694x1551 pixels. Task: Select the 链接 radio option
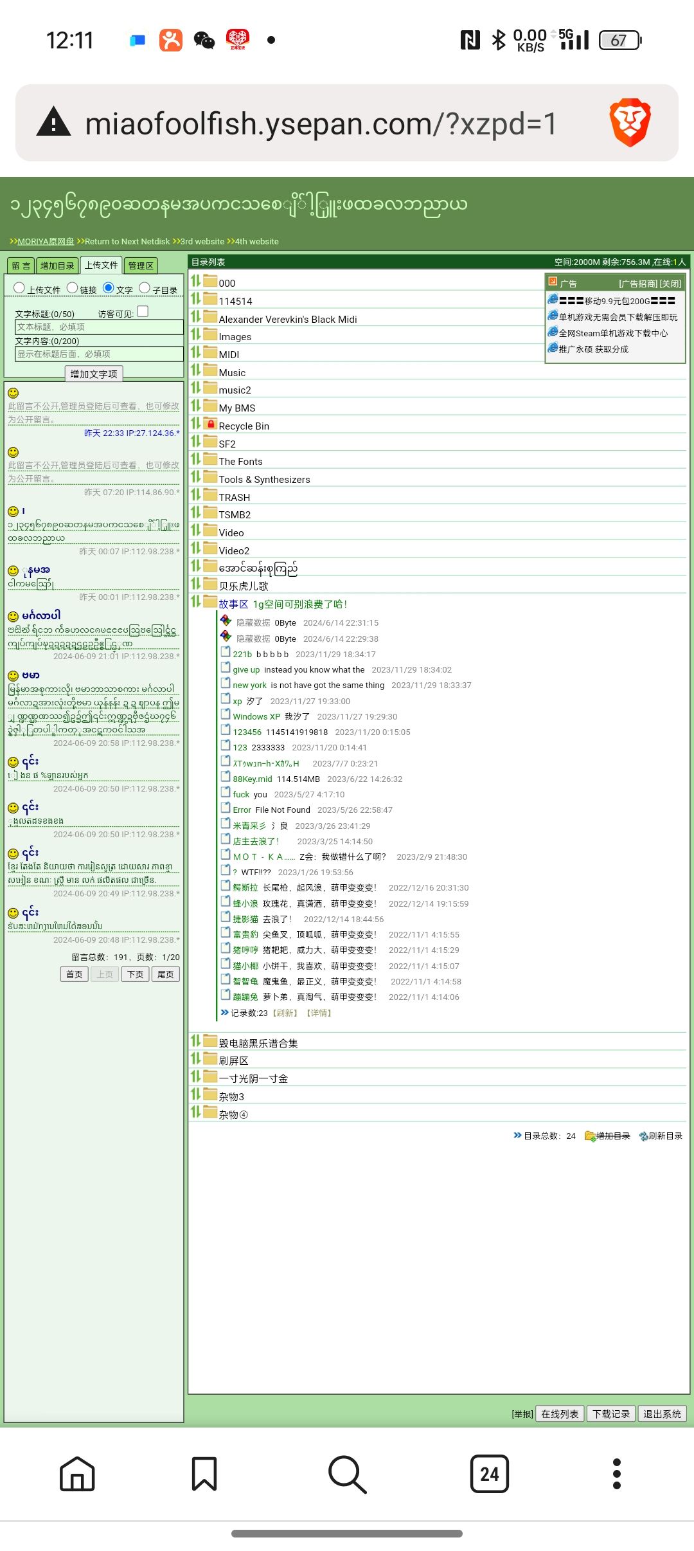(x=73, y=288)
